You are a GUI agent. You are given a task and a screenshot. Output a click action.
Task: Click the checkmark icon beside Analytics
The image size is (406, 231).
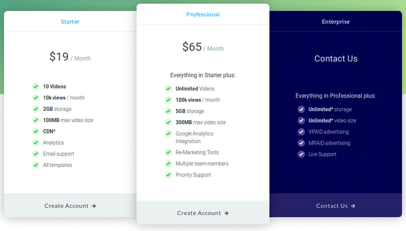(36, 142)
